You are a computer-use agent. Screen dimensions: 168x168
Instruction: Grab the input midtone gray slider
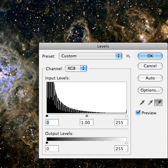point(87,116)
